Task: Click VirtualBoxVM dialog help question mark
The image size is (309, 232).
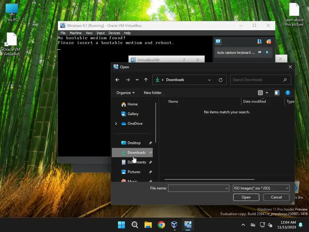Action: (184, 60)
